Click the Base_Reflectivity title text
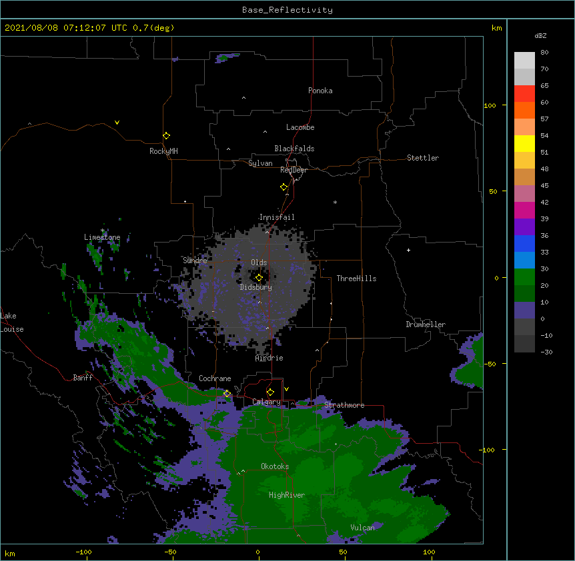Screen dimensions: 575x561 [287, 10]
